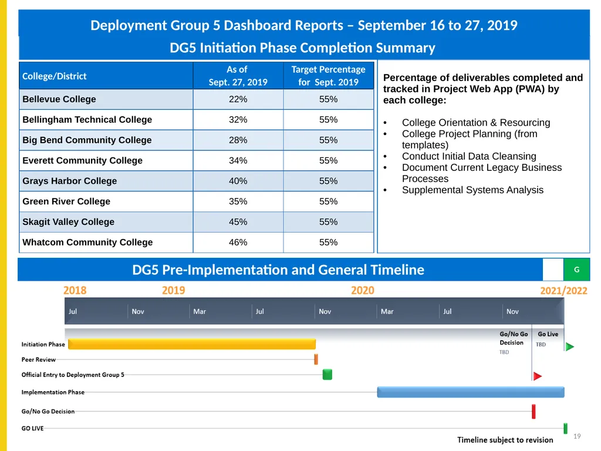Image resolution: width=601 pixels, height=451 pixels.
Task: Click the 32% value for Bellingham Technical
Action: click(x=238, y=120)
